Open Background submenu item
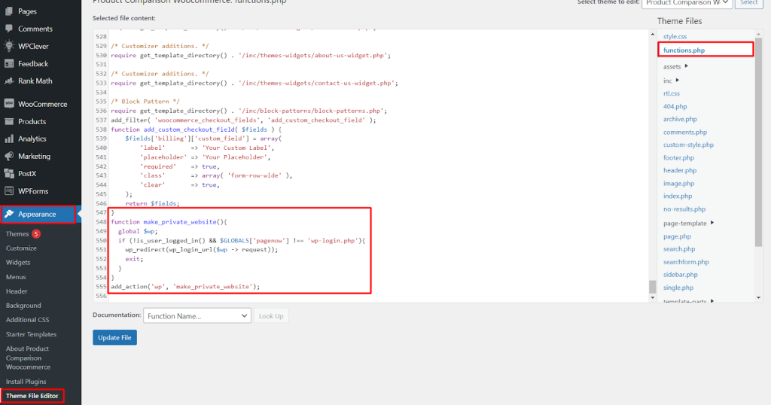The width and height of the screenshot is (771, 405). pos(23,305)
